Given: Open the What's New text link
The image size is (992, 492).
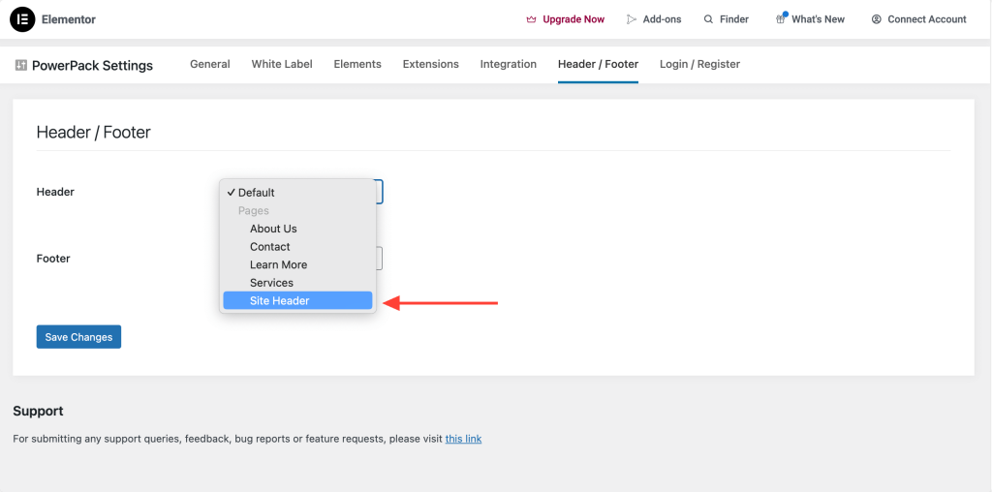Looking at the screenshot, I should pos(818,19).
